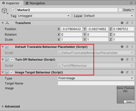This screenshot has height=111, width=136.
Task: Switch to the Navigation tab
Action: pos(35,3)
